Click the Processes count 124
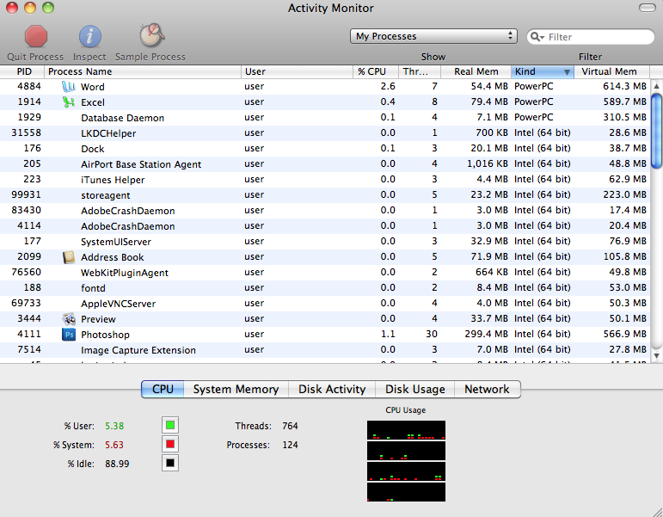This screenshot has height=517, width=663. tap(290, 445)
